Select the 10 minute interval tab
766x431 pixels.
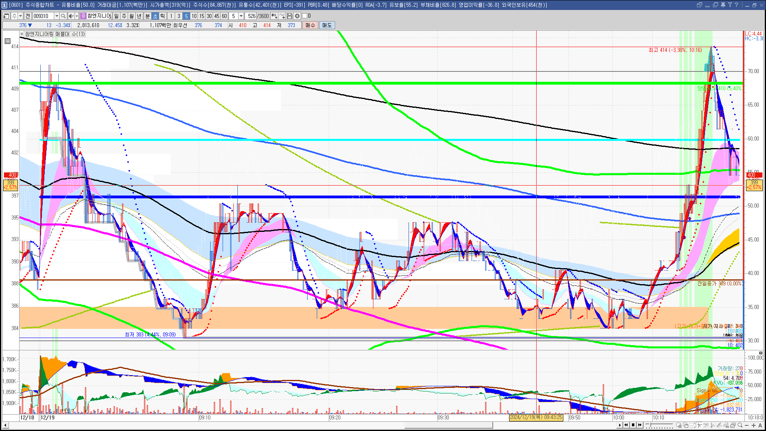(x=194, y=16)
